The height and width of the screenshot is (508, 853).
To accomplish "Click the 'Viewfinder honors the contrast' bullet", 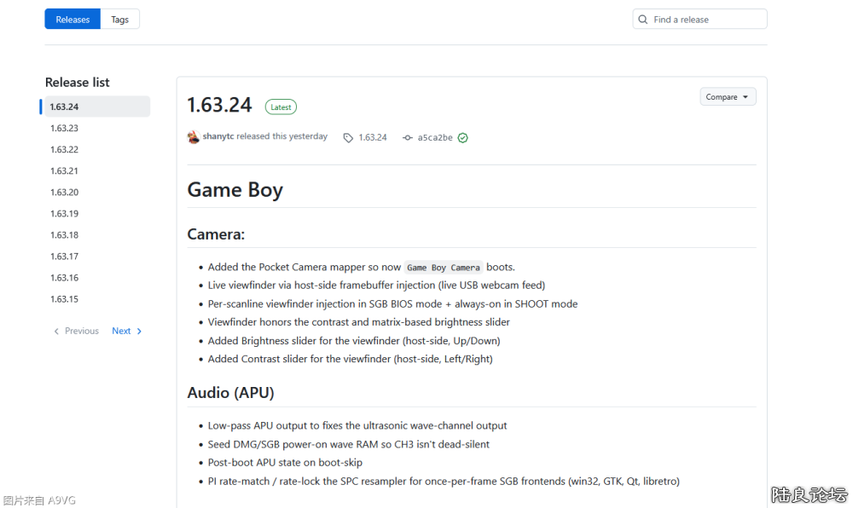I will pyautogui.click(x=359, y=322).
